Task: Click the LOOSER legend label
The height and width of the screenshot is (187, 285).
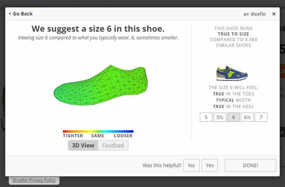Action: (x=123, y=136)
